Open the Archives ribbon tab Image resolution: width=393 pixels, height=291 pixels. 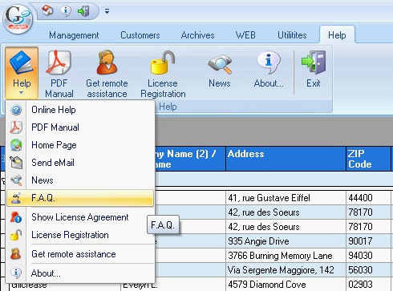(x=198, y=35)
